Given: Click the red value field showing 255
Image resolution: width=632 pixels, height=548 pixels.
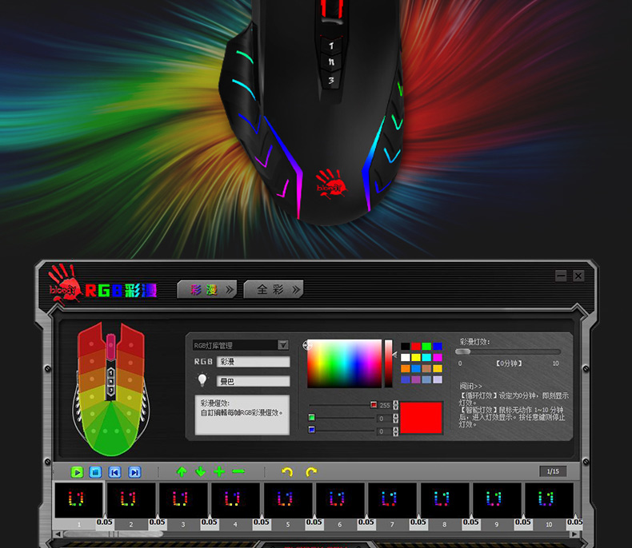Looking at the screenshot, I should pyautogui.click(x=385, y=405).
